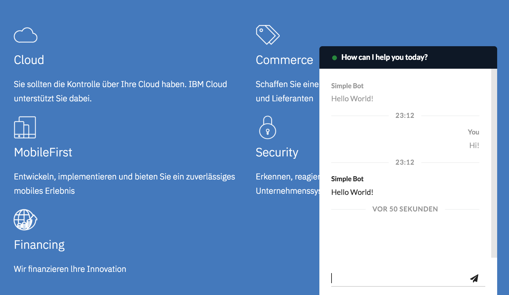This screenshot has height=295, width=509.
Task: Click the chat header 'How can I help you today?'
Action: point(385,57)
